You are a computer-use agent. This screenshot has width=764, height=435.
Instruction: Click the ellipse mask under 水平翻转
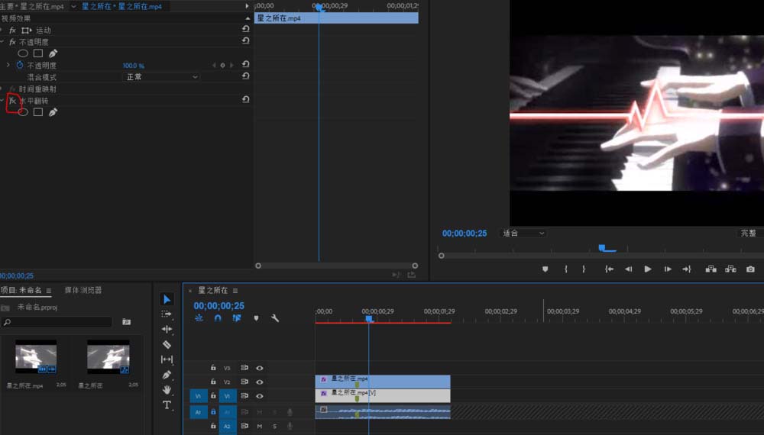(23, 112)
